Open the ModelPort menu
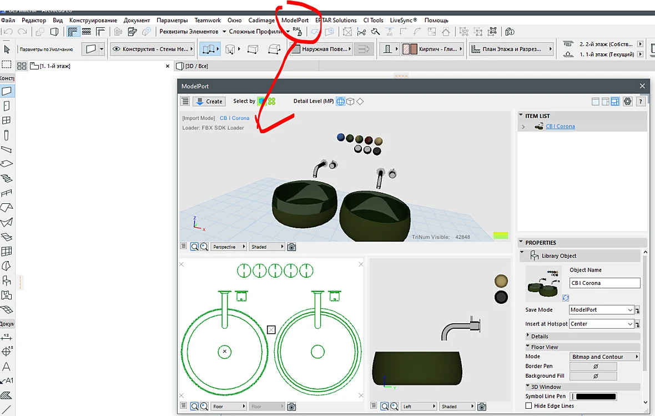The height and width of the screenshot is (416, 655). point(295,20)
